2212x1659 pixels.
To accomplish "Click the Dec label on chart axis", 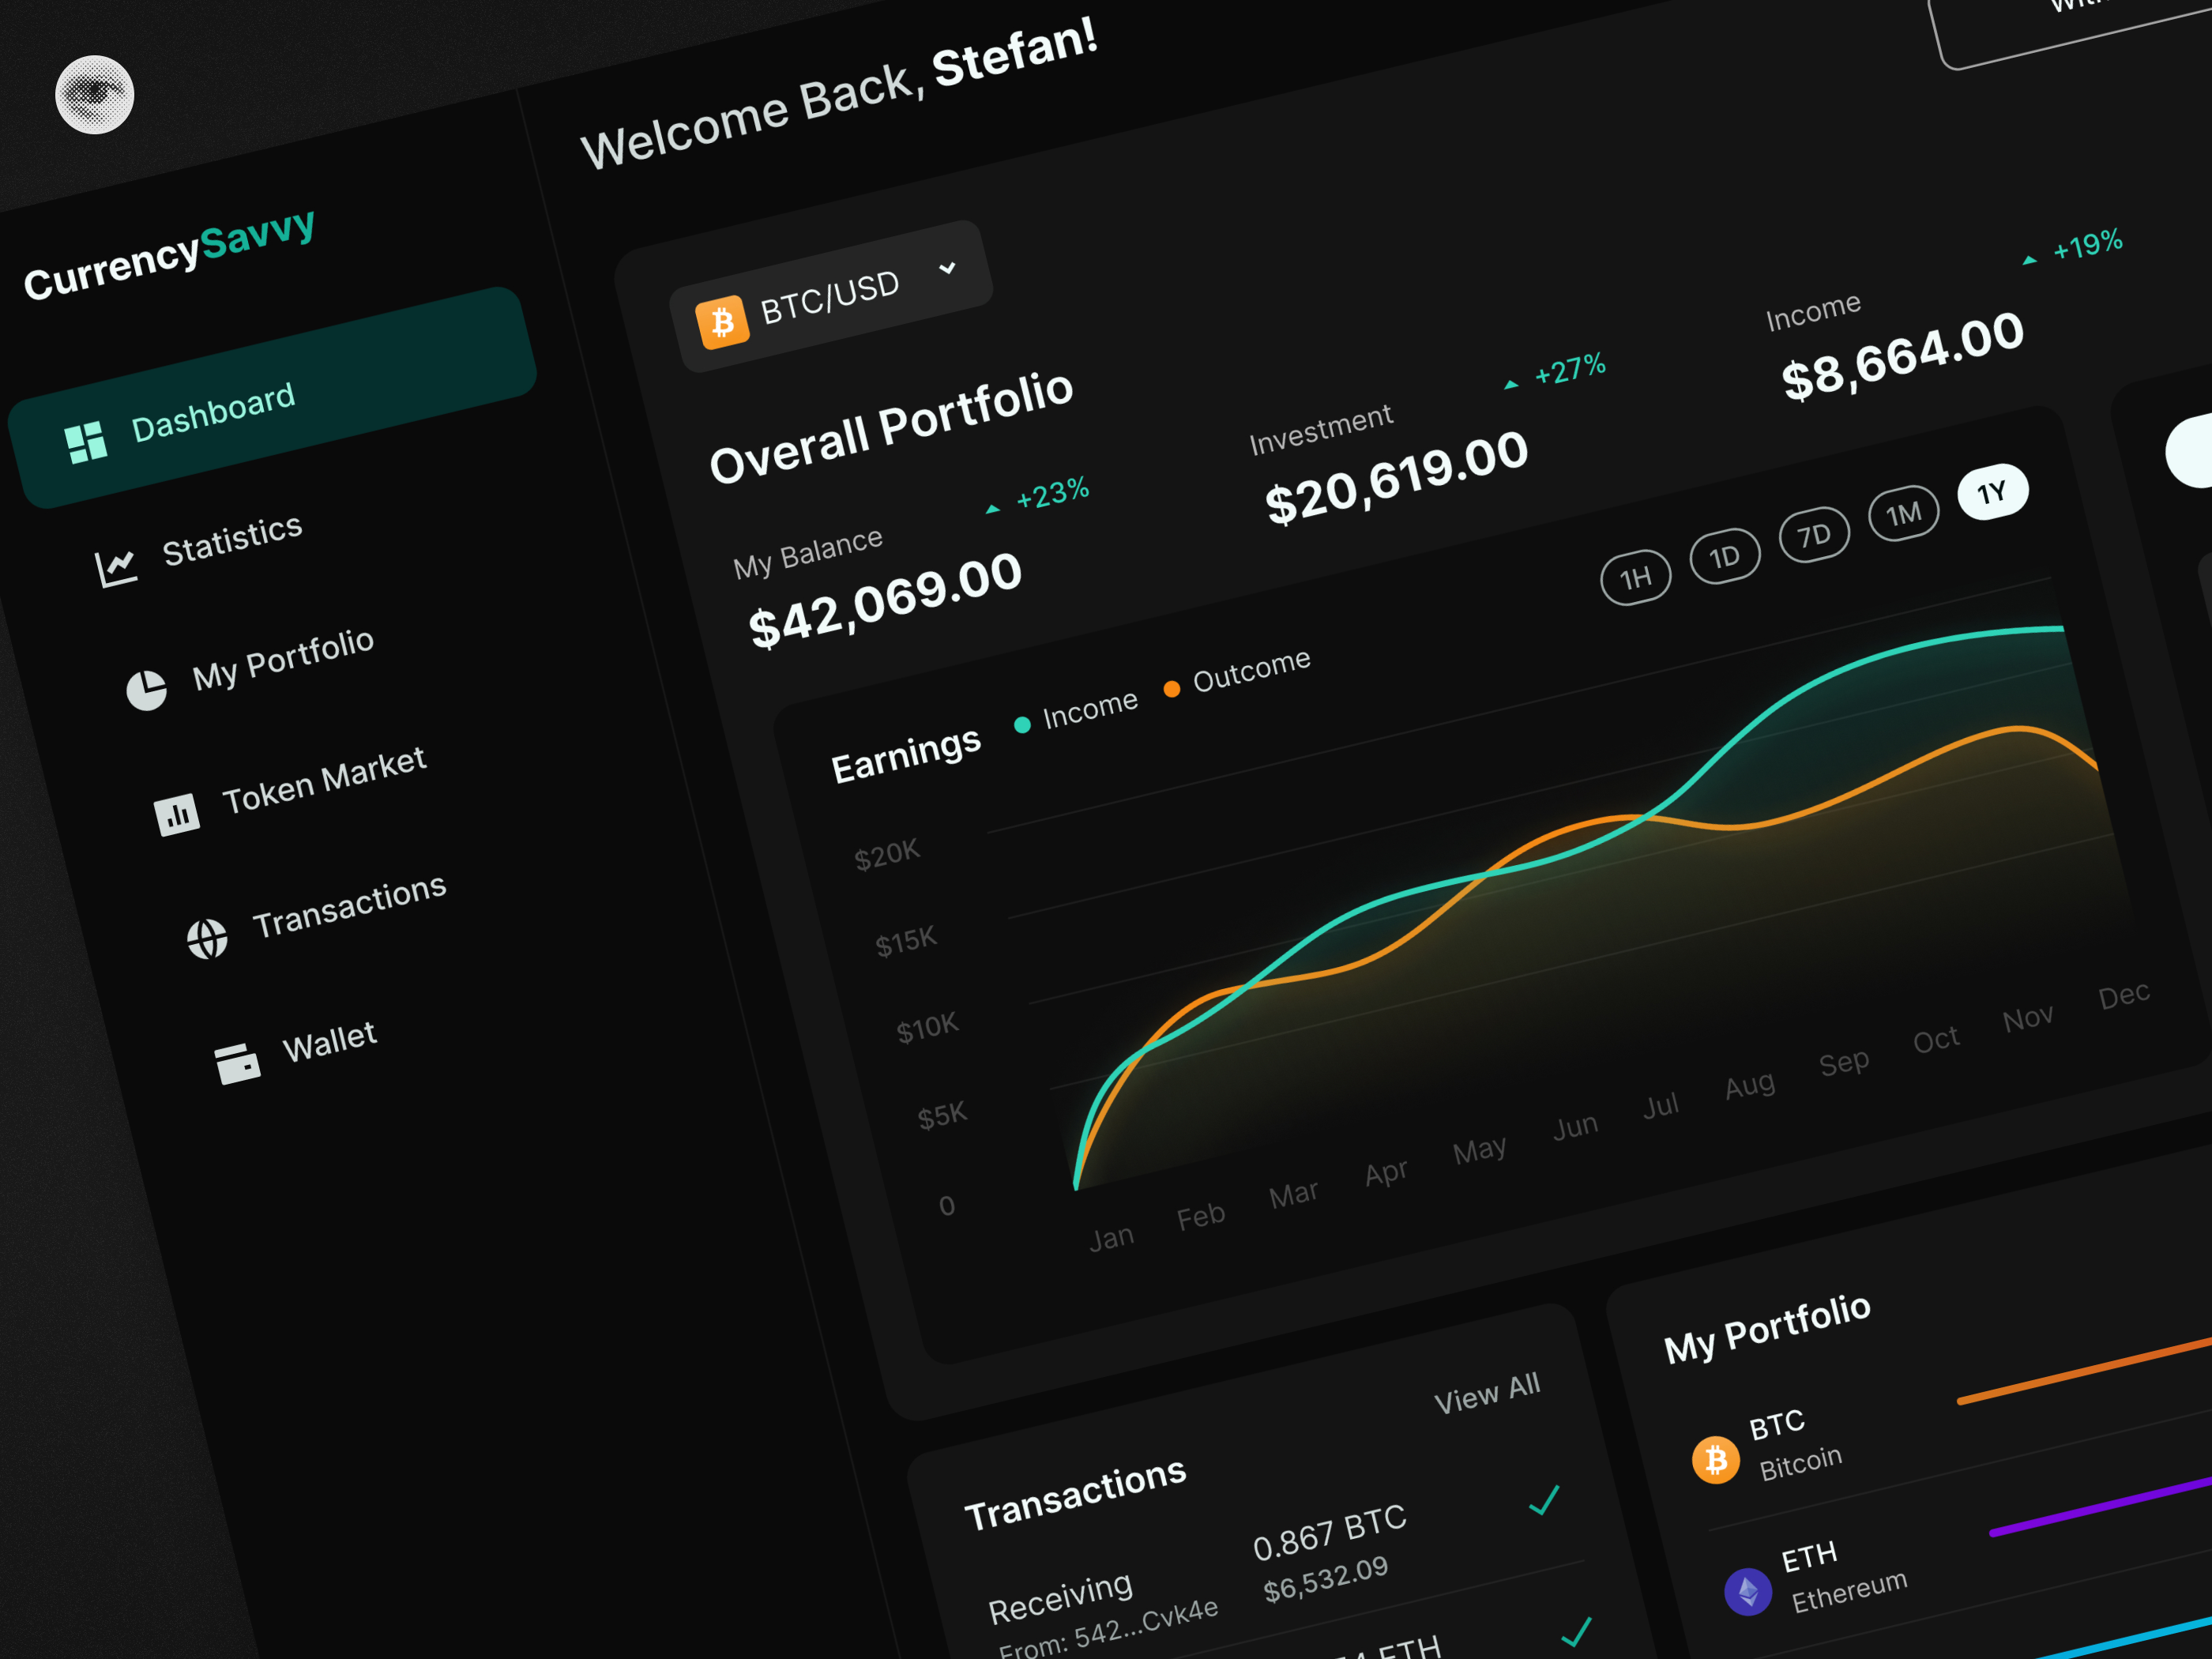I will tap(2124, 996).
